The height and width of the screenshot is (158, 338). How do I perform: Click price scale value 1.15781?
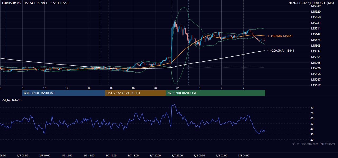tap(316, 23)
